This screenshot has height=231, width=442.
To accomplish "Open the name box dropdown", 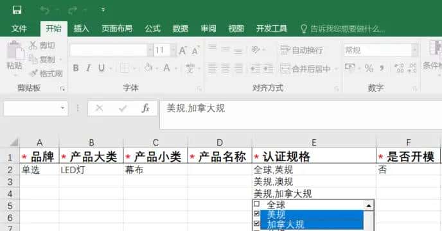I will click(62, 108).
